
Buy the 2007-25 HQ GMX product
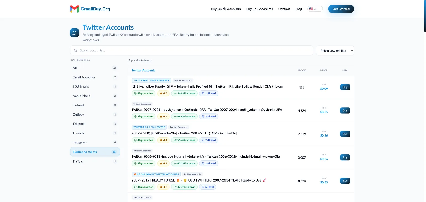(345, 134)
